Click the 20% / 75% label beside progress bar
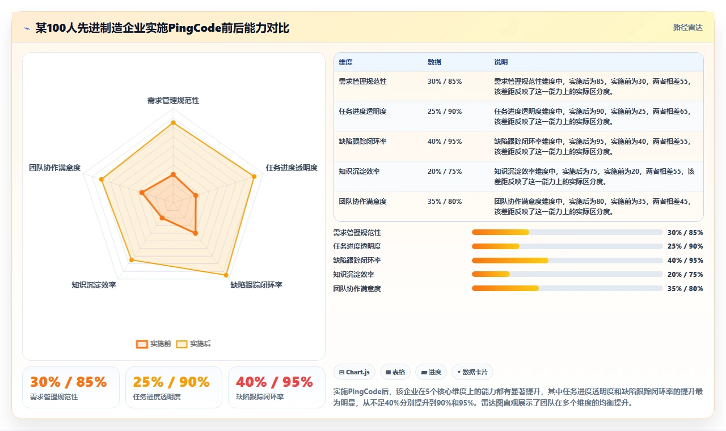The width and height of the screenshot is (726, 431). pos(685,274)
